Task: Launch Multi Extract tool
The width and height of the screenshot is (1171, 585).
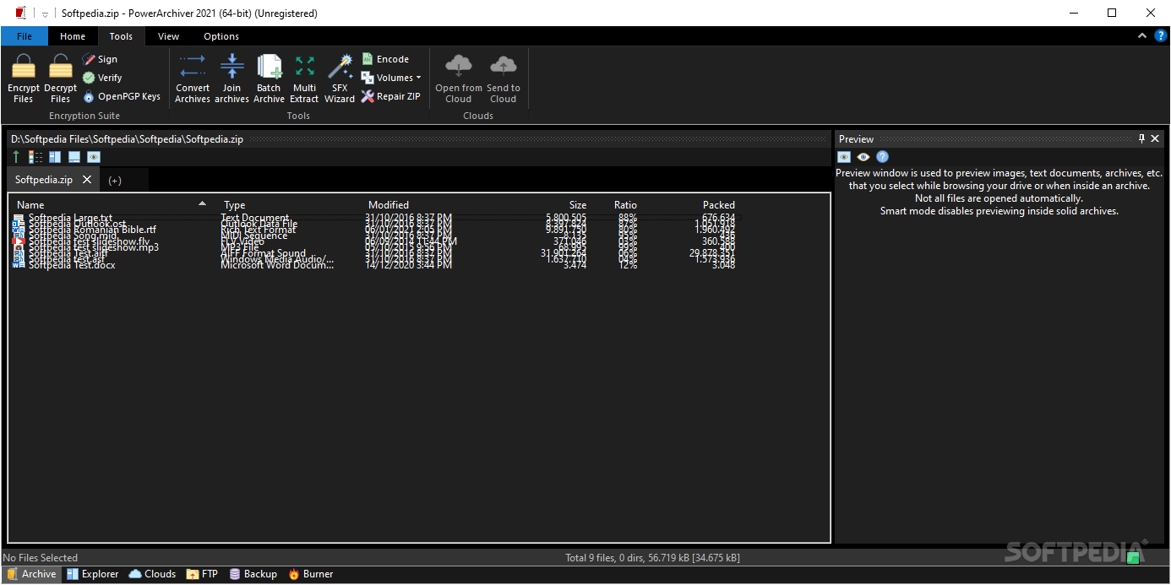Action: [304, 79]
